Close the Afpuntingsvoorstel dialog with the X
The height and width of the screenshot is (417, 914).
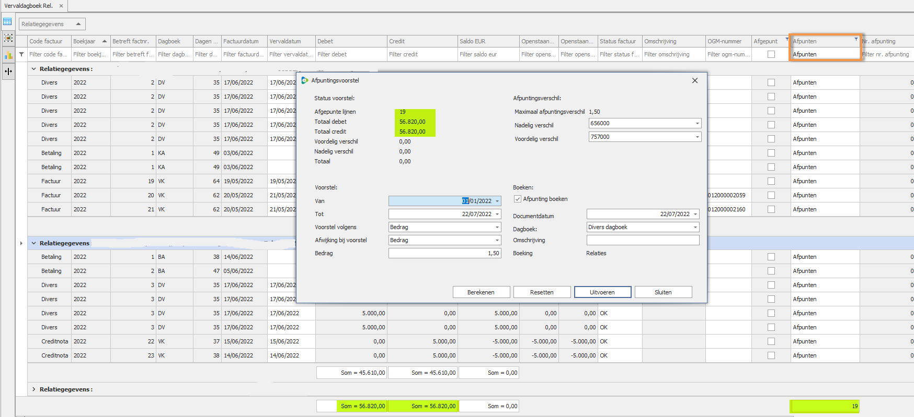click(x=695, y=80)
